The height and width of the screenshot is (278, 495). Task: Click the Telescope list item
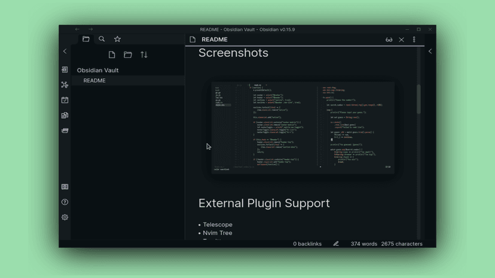(x=218, y=225)
